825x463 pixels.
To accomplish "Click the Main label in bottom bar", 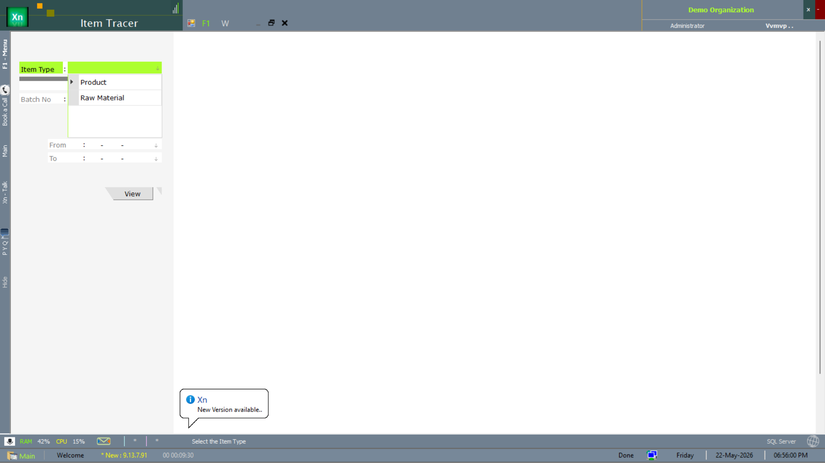I will pyautogui.click(x=27, y=456).
